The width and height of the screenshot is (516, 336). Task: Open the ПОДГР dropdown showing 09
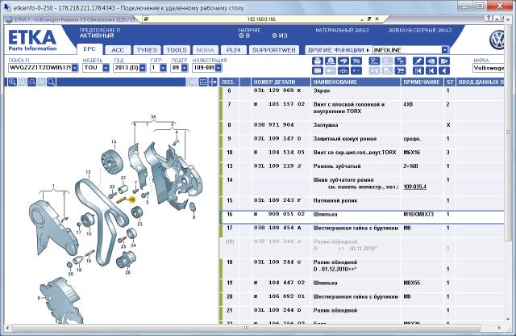[x=185, y=68]
